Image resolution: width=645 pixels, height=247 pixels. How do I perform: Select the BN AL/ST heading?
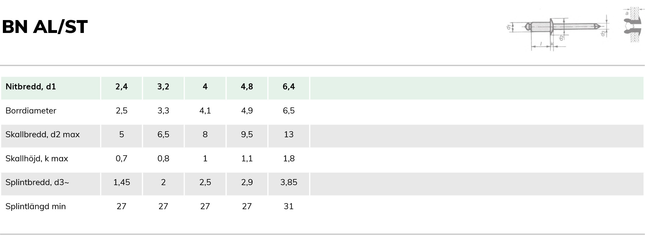[45, 27]
